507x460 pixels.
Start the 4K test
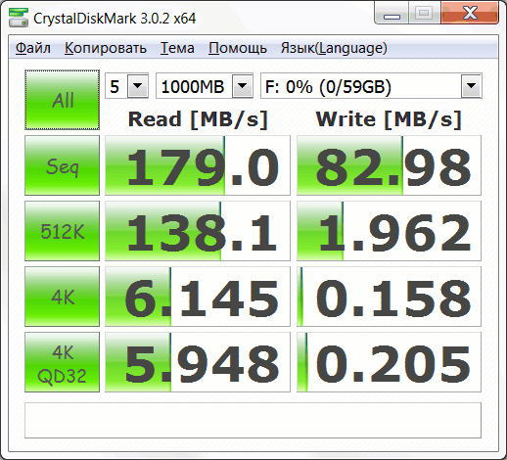click(62, 297)
